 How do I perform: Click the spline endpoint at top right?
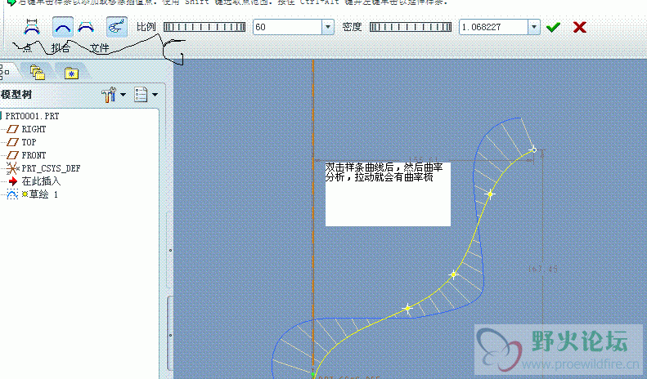(534, 149)
